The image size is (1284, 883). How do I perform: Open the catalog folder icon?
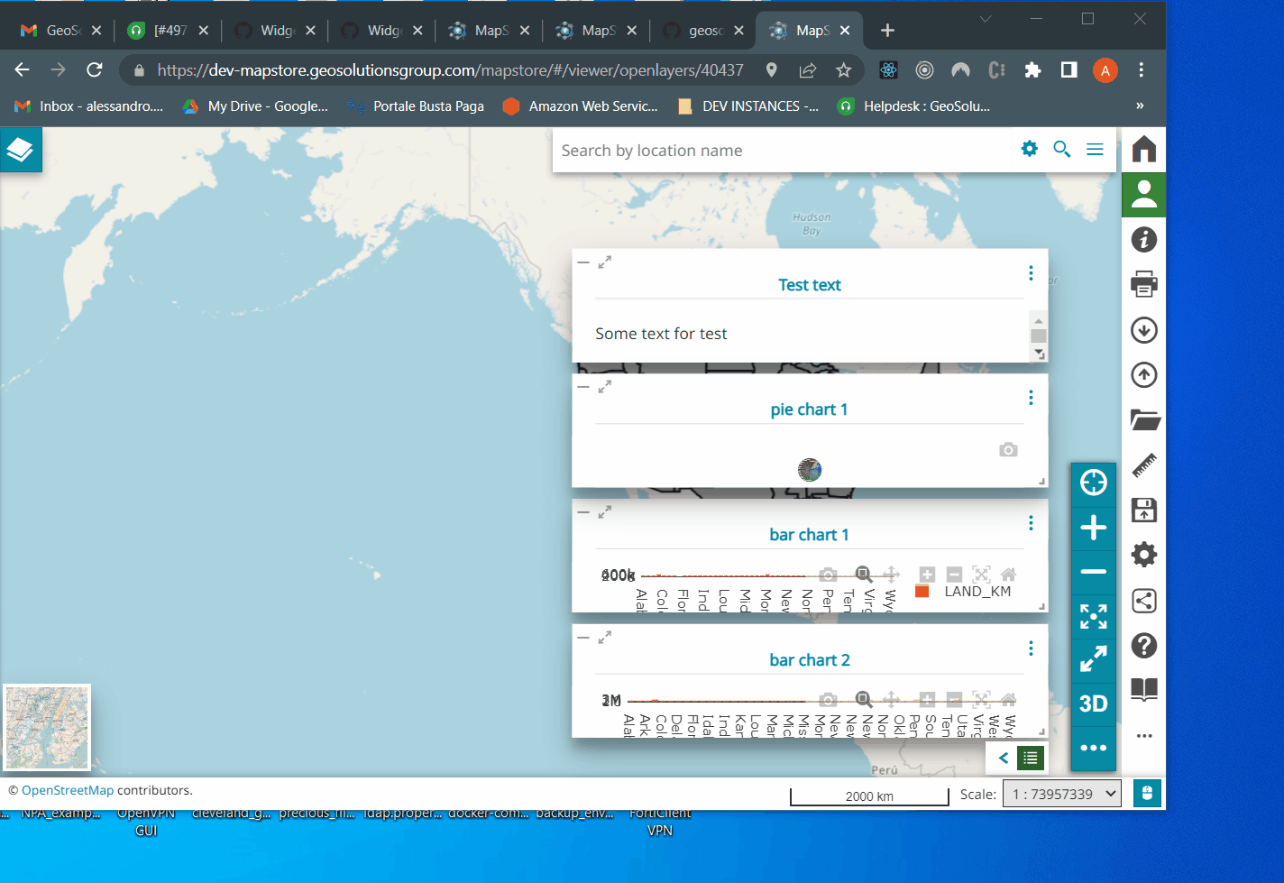(x=1144, y=419)
